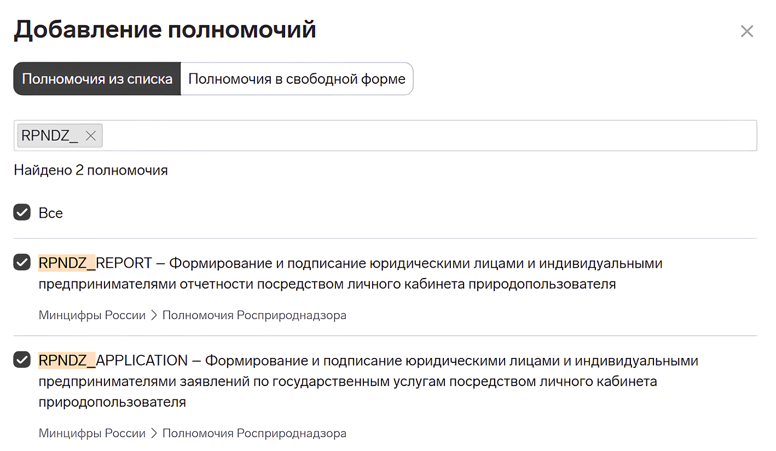Image resolution: width=776 pixels, height=451 pixels.
Task: Toggle the RPNDZ_REPORT checkbox
Action: (22, 263)
